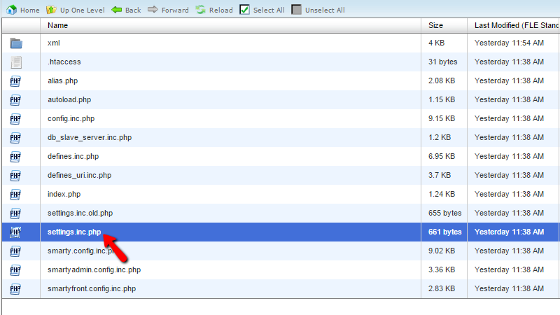Click PHP icon for settings.inc.php
This screenshot has height=315, width=560.
click(15, 232)
